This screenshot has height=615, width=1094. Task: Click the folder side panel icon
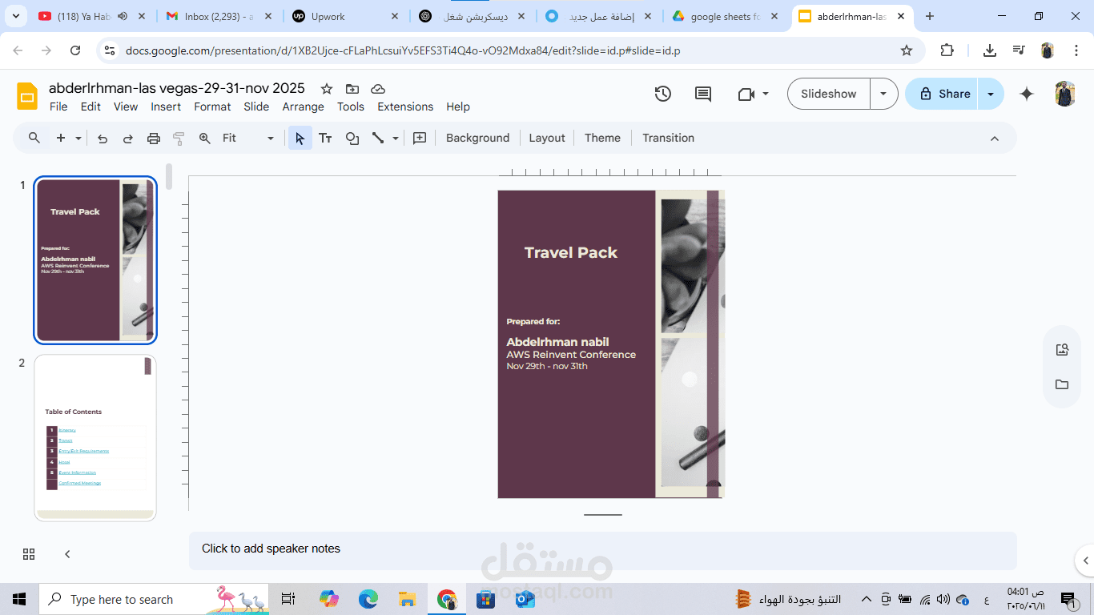(1062, 384)
